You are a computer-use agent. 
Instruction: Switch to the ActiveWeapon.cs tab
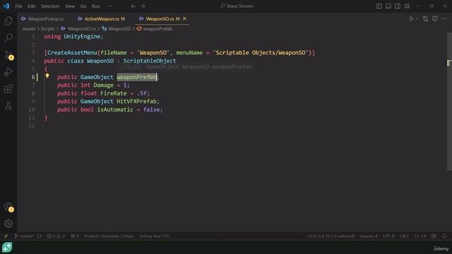(102, 19)
